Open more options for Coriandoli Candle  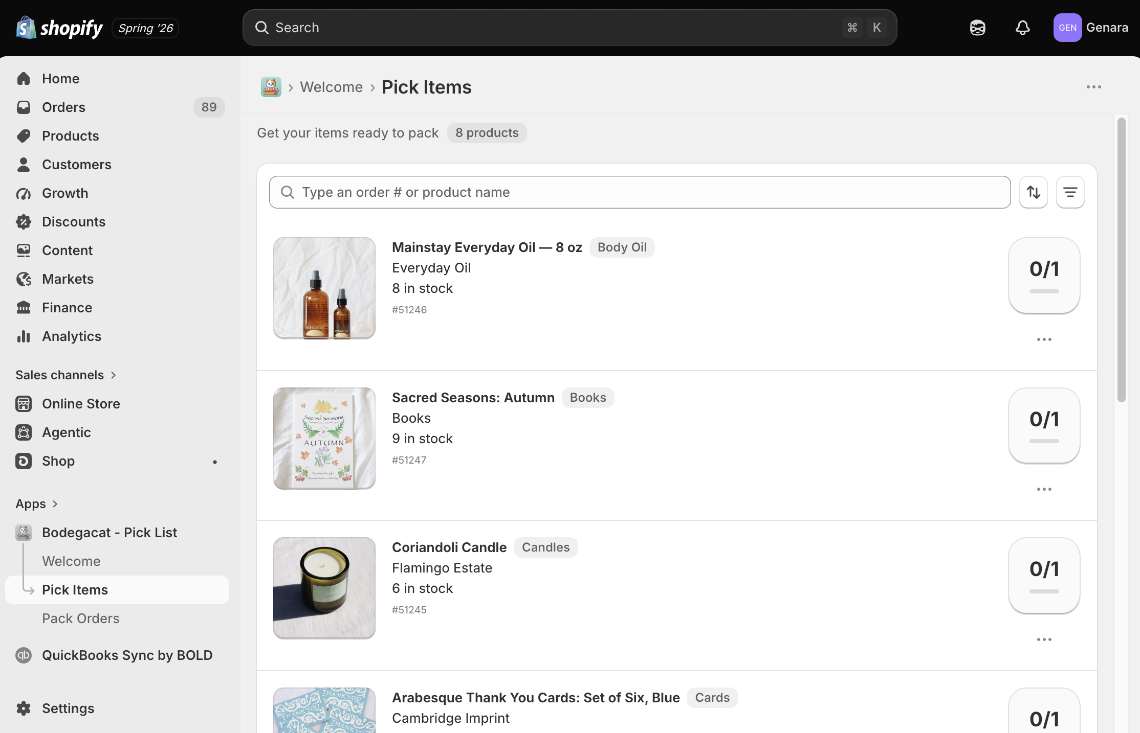[x=1044, y=639]
